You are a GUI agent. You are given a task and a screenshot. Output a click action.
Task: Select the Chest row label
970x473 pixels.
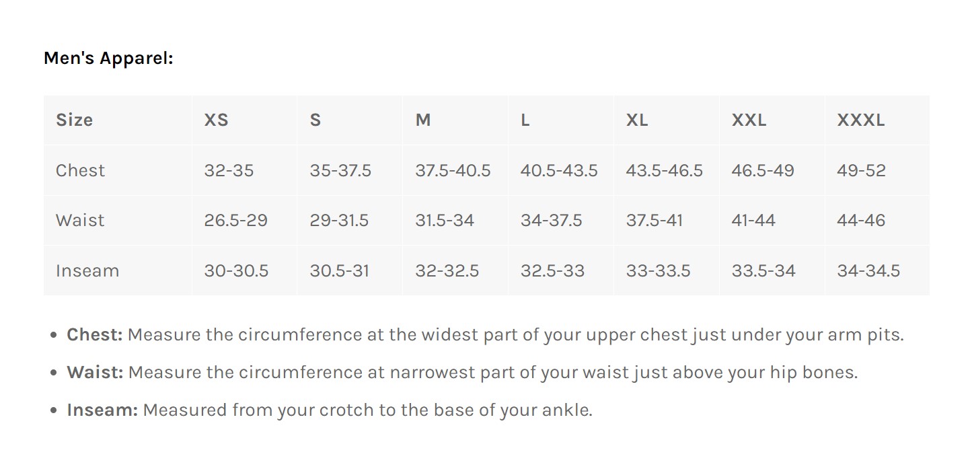point(80,171)
